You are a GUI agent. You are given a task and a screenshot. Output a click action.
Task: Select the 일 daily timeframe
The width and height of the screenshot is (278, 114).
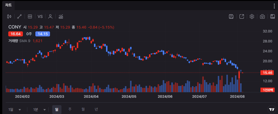(57, 110)
